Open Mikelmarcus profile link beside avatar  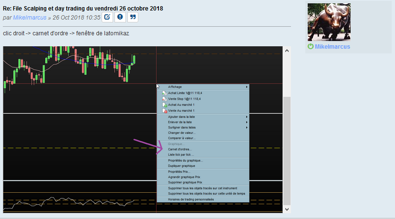pos(333,47)
